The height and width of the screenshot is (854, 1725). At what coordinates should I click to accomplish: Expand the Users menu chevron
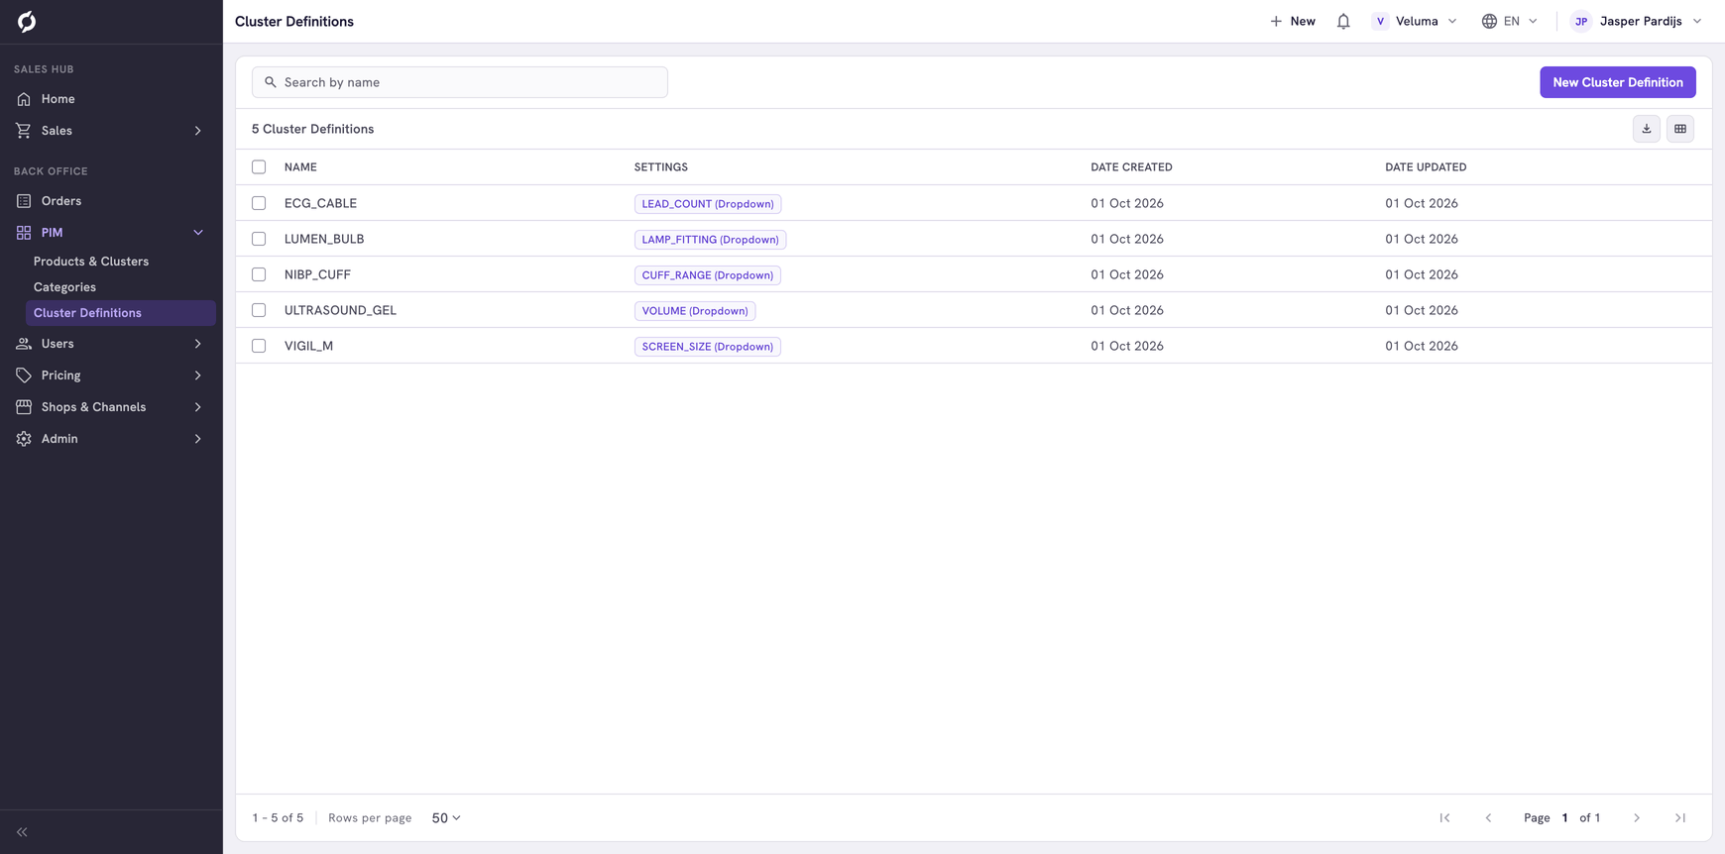(198, 344)
